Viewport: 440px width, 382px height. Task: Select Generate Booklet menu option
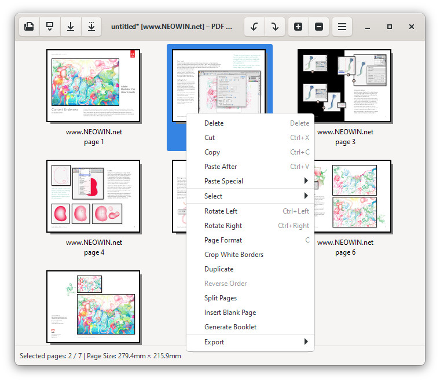coord(230,327)
